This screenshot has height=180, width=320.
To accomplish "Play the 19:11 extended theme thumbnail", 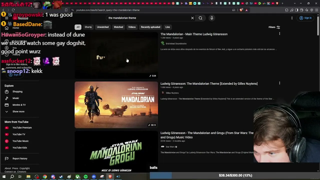I will pyautogui.click(x=116, y=105).
